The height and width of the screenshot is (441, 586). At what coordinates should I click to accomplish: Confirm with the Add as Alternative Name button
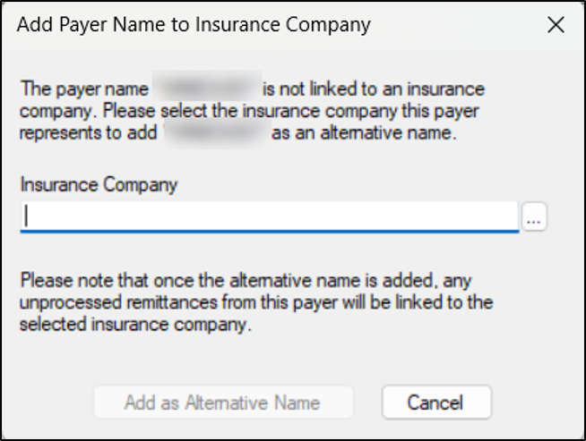pos(223,403)
